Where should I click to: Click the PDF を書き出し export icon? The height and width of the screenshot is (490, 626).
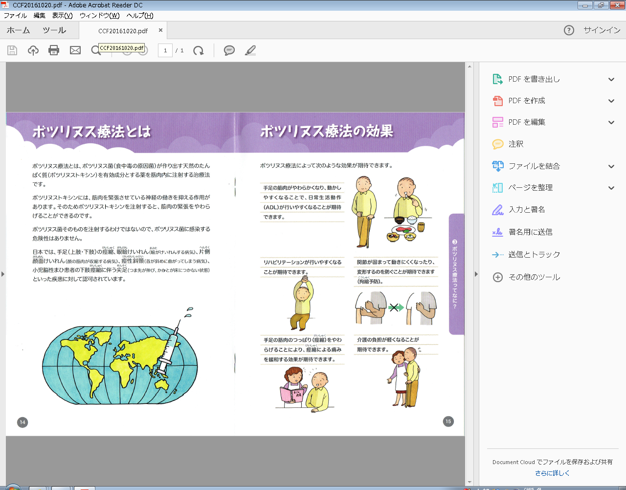click(x=497, y=79)
